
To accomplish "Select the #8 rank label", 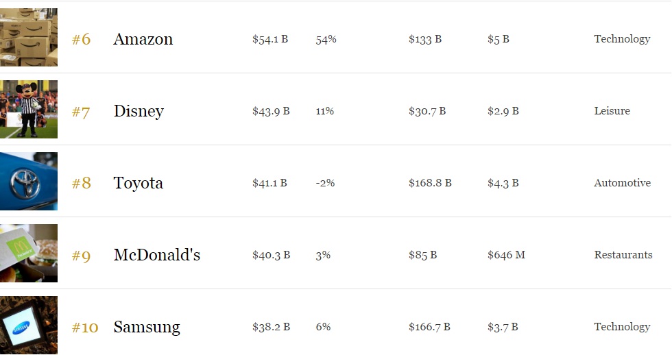I will [x=81, y=183].
